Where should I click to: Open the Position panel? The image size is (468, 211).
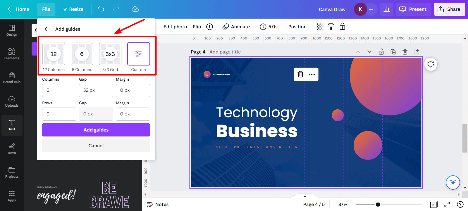pyautogui.click(x=297, y=27)
